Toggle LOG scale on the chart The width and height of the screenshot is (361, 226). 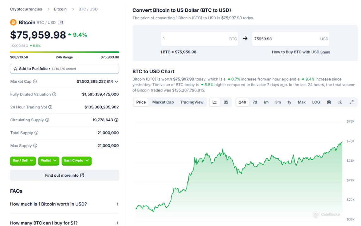(316, 102)
